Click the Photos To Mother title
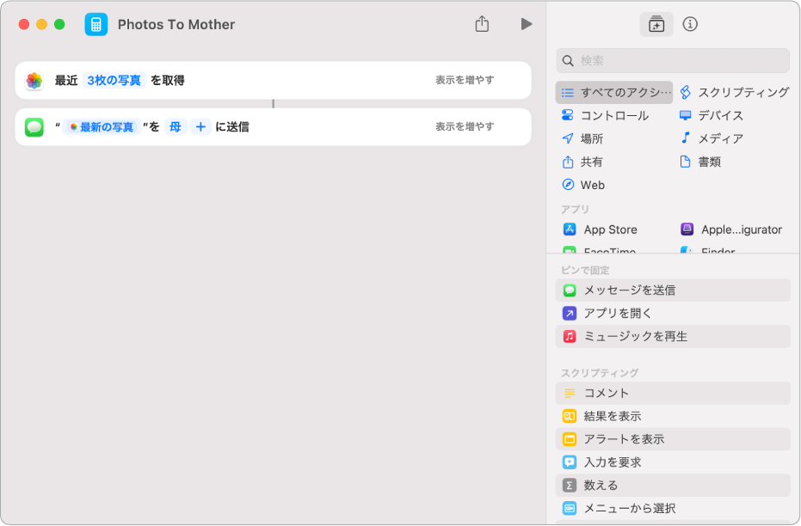 pyautogui.click(x=176, y=24)
